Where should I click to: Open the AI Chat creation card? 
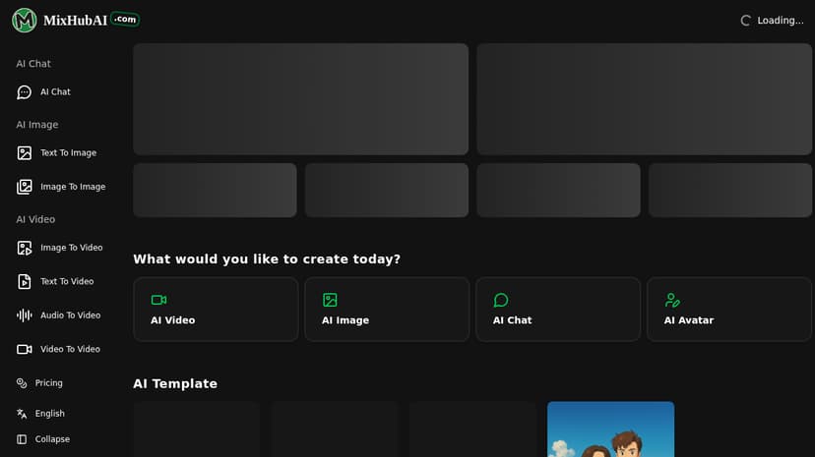click(x=558, y=310)
